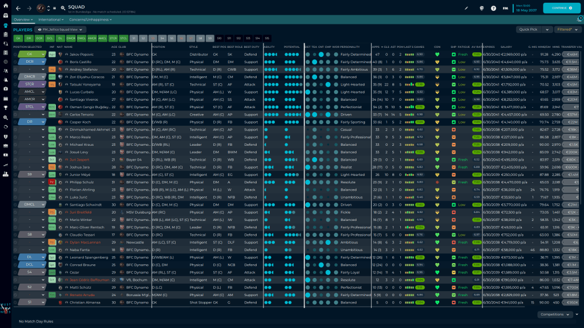Click the FM menu icon
The height and width of the screenshot is (328, 584).
pos(505,8)
